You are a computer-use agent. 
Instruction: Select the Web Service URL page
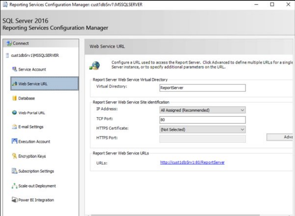(45, 84)
